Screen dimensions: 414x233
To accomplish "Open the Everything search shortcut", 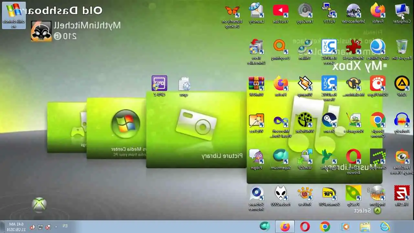I will click(x=280, y=50).
